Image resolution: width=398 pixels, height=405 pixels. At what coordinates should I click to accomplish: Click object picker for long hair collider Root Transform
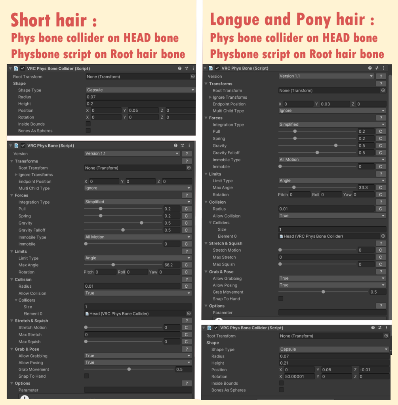(386, 336)
